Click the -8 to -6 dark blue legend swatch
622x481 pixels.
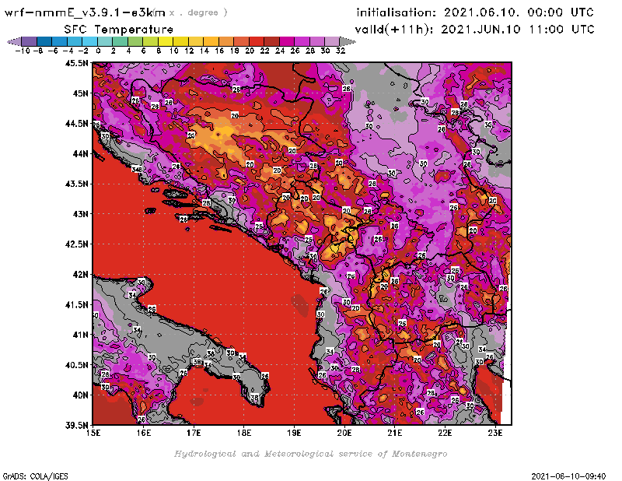pyautogui.click(x=44, y=41)
